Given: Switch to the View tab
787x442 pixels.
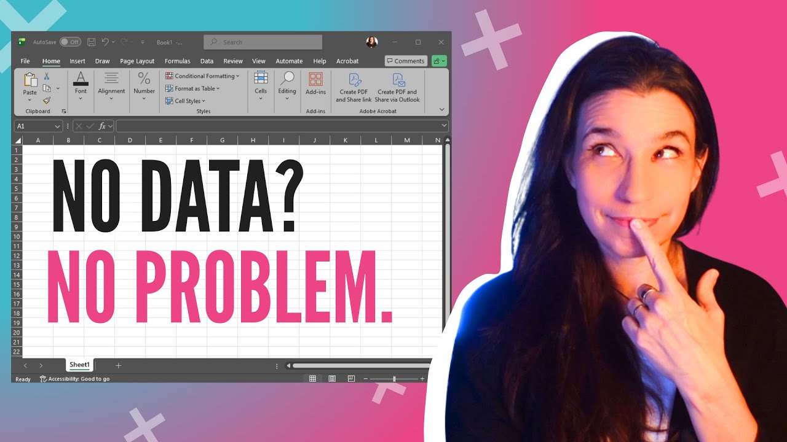Looking at the screenshot, I should [x=259, y=61].
